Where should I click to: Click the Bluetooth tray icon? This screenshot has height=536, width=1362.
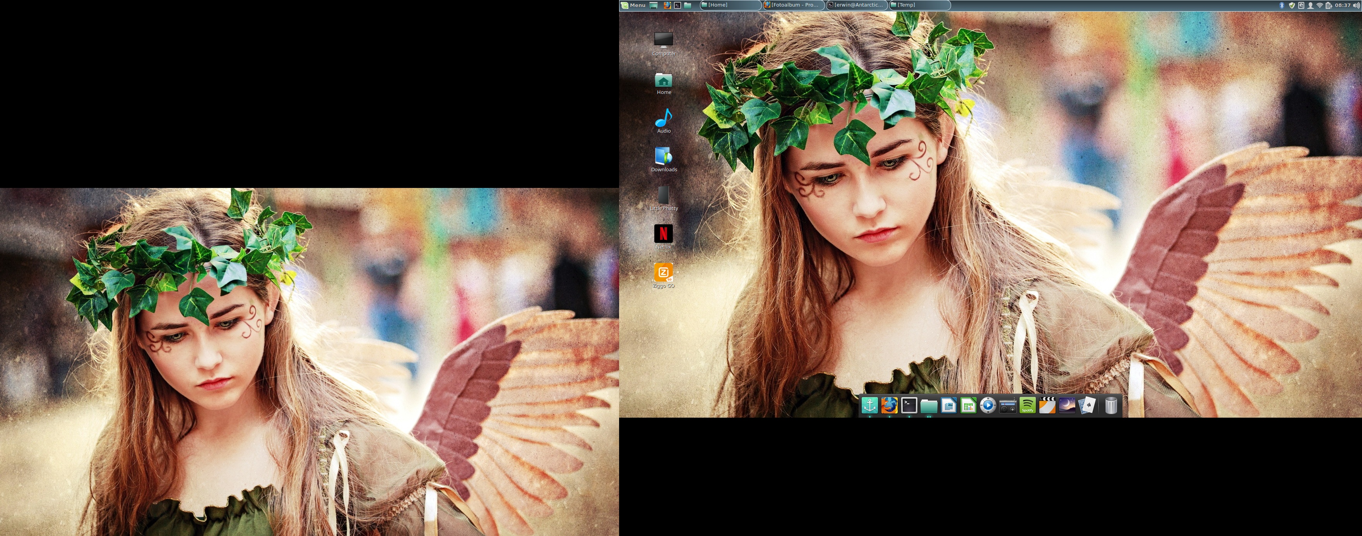tap(1281, 5)
